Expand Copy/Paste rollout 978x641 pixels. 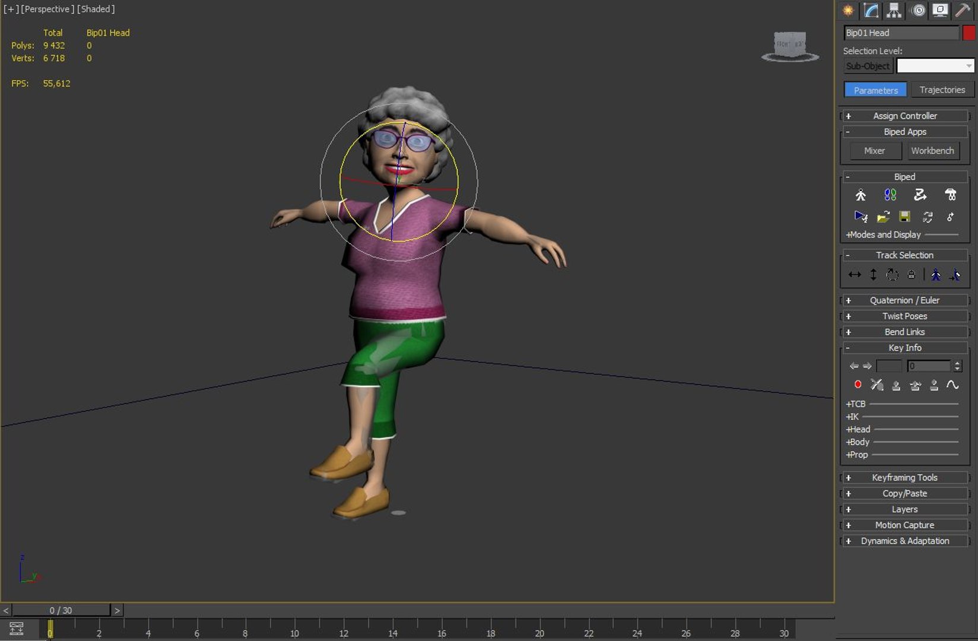click(905, 493)
